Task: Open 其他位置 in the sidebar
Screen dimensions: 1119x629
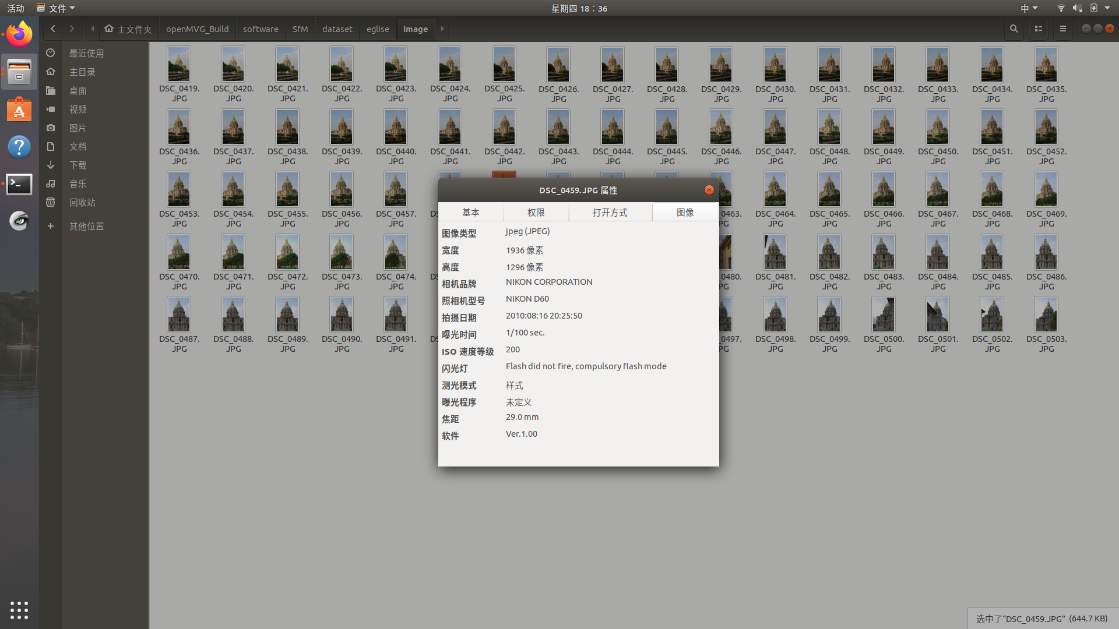Action: [86, 226]
